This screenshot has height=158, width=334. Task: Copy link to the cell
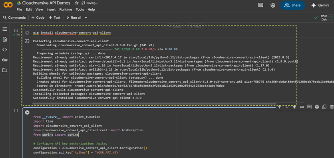pyautogui.click(x=302, y=107)
